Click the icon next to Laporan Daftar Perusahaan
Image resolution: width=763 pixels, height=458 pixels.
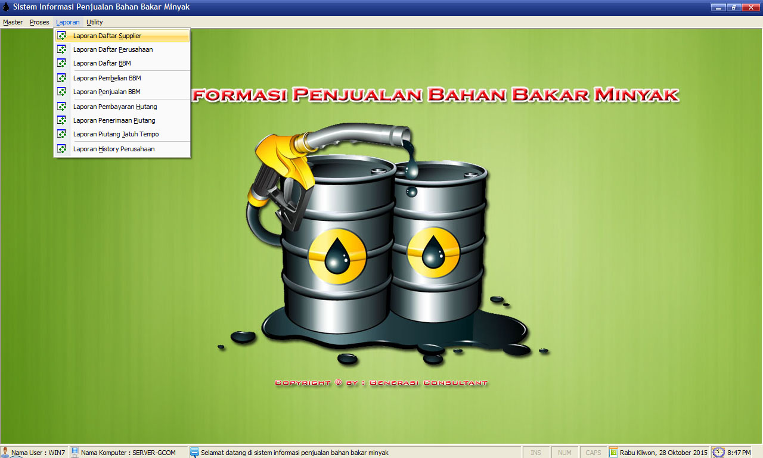pos(61,49)
